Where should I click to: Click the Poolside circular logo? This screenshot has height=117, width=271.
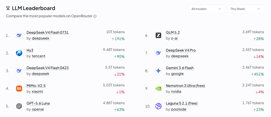click(158, 106)
